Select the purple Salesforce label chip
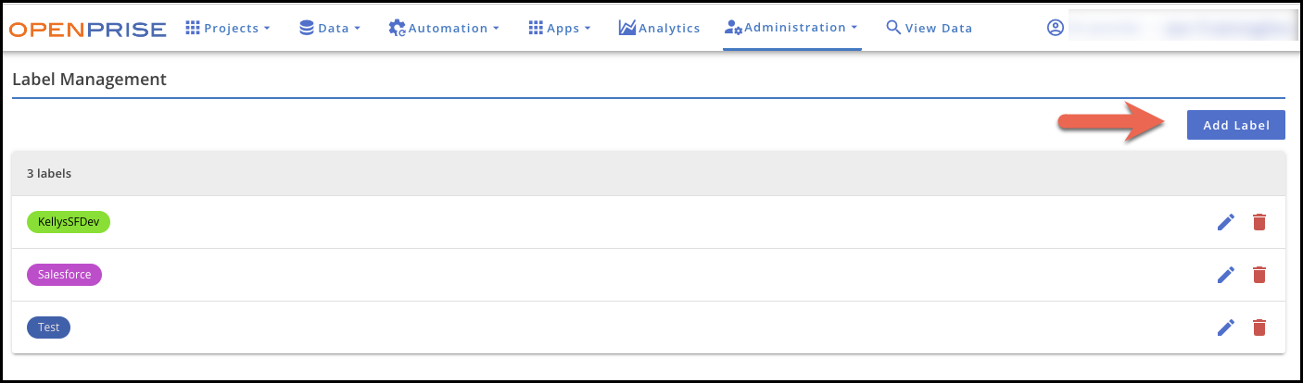This screenshot has width=1303, height=383. (64, 275)
